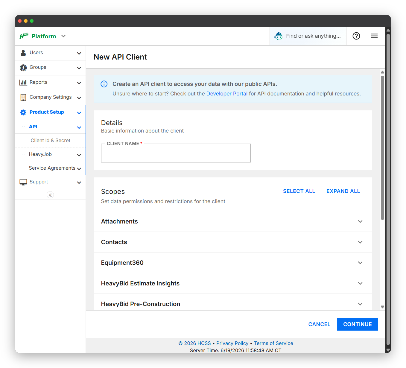Image resolution: width=406 pixels, height=368 pixels.
Task: Collapse the sidebar with double-arrow icon
Action: (50, 195)
